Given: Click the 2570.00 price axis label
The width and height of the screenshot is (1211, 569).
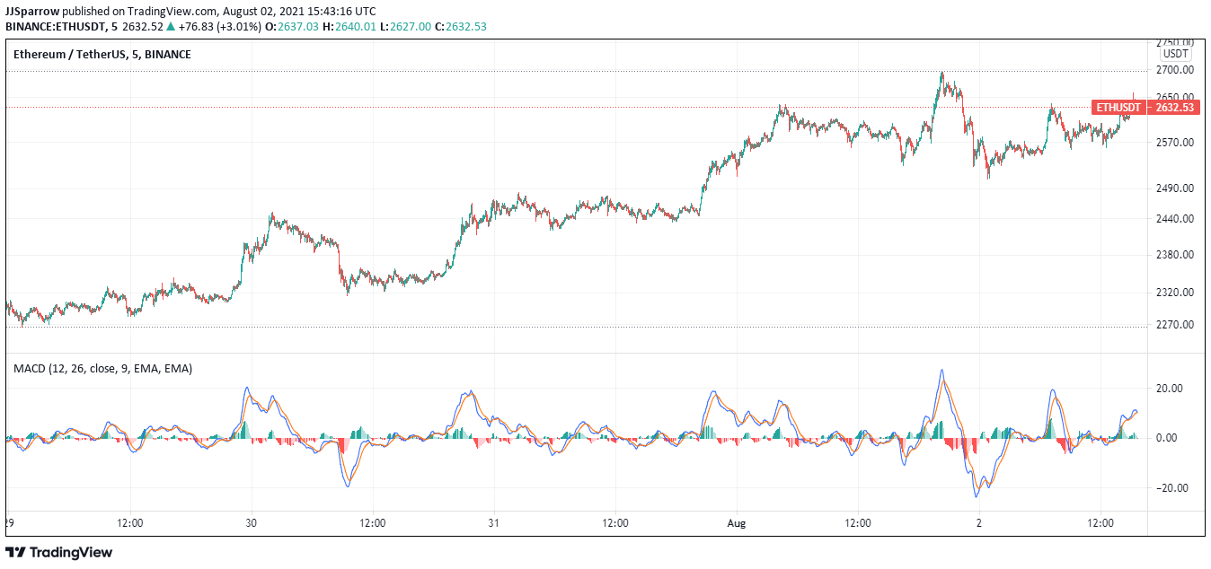Looking at the screenshot, I should 1175,143.
